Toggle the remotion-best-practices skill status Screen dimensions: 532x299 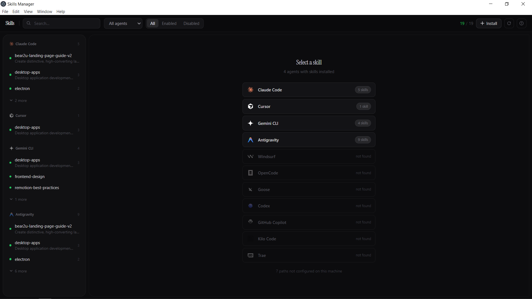tap(10, 188)
